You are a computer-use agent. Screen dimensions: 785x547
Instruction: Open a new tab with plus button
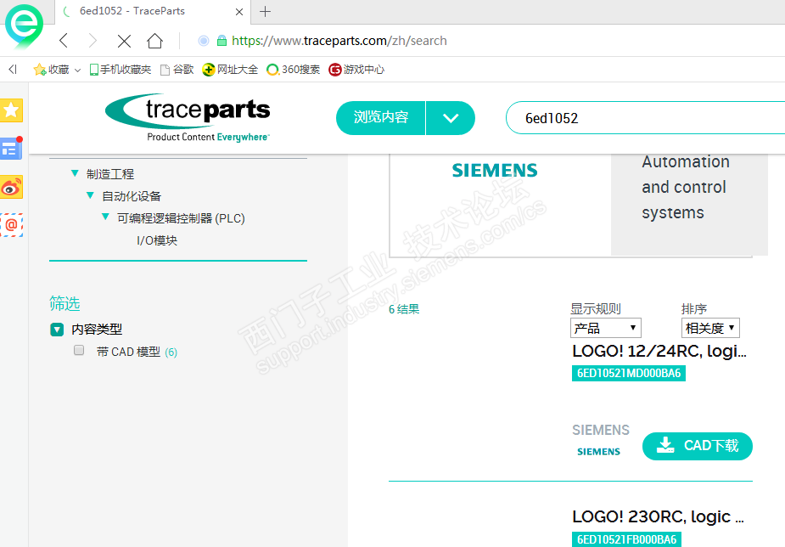click(x=266, y=11)
